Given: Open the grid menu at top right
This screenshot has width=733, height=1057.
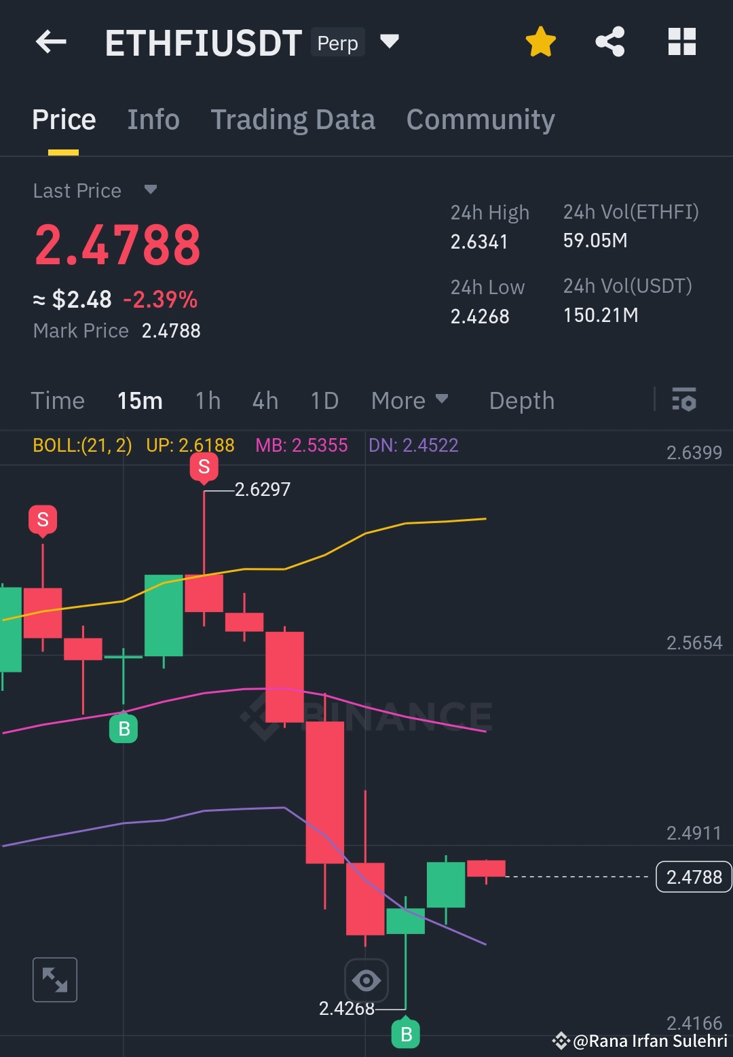Looking at the screenshot, I should (x=681, y=41).
